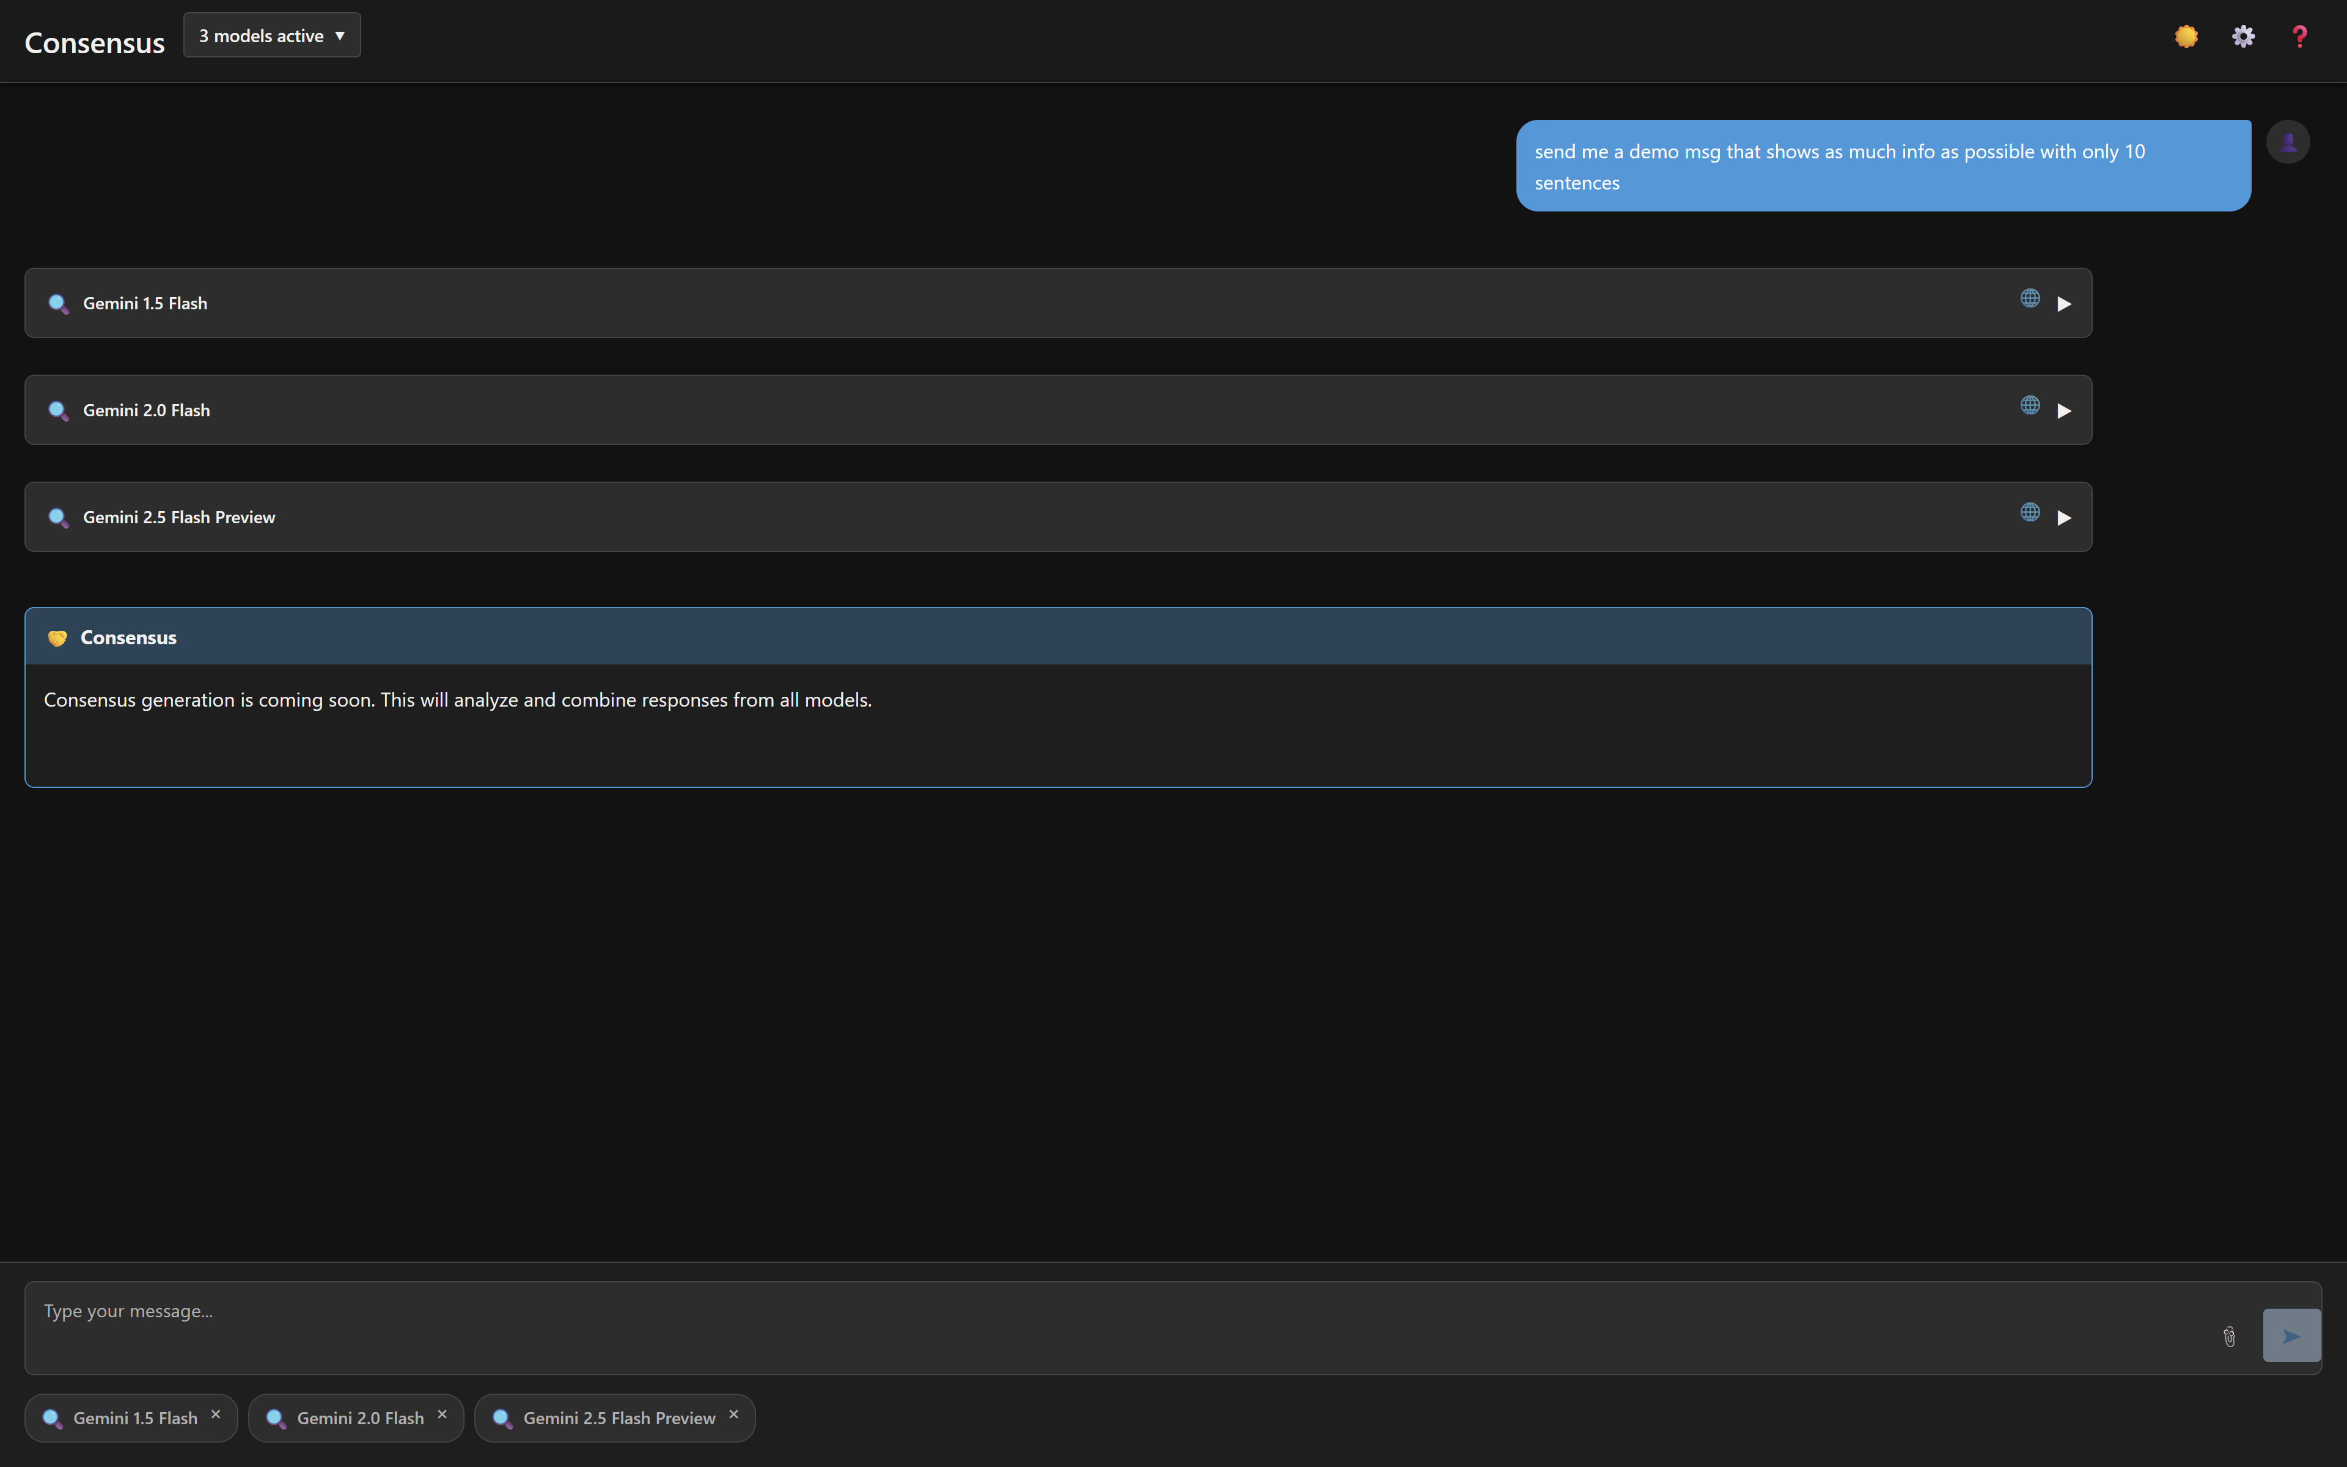Expand the Gemini 2.5 Flash Preview response arrow
Screen dimensions: 2347x1467
coord(2064,517)
